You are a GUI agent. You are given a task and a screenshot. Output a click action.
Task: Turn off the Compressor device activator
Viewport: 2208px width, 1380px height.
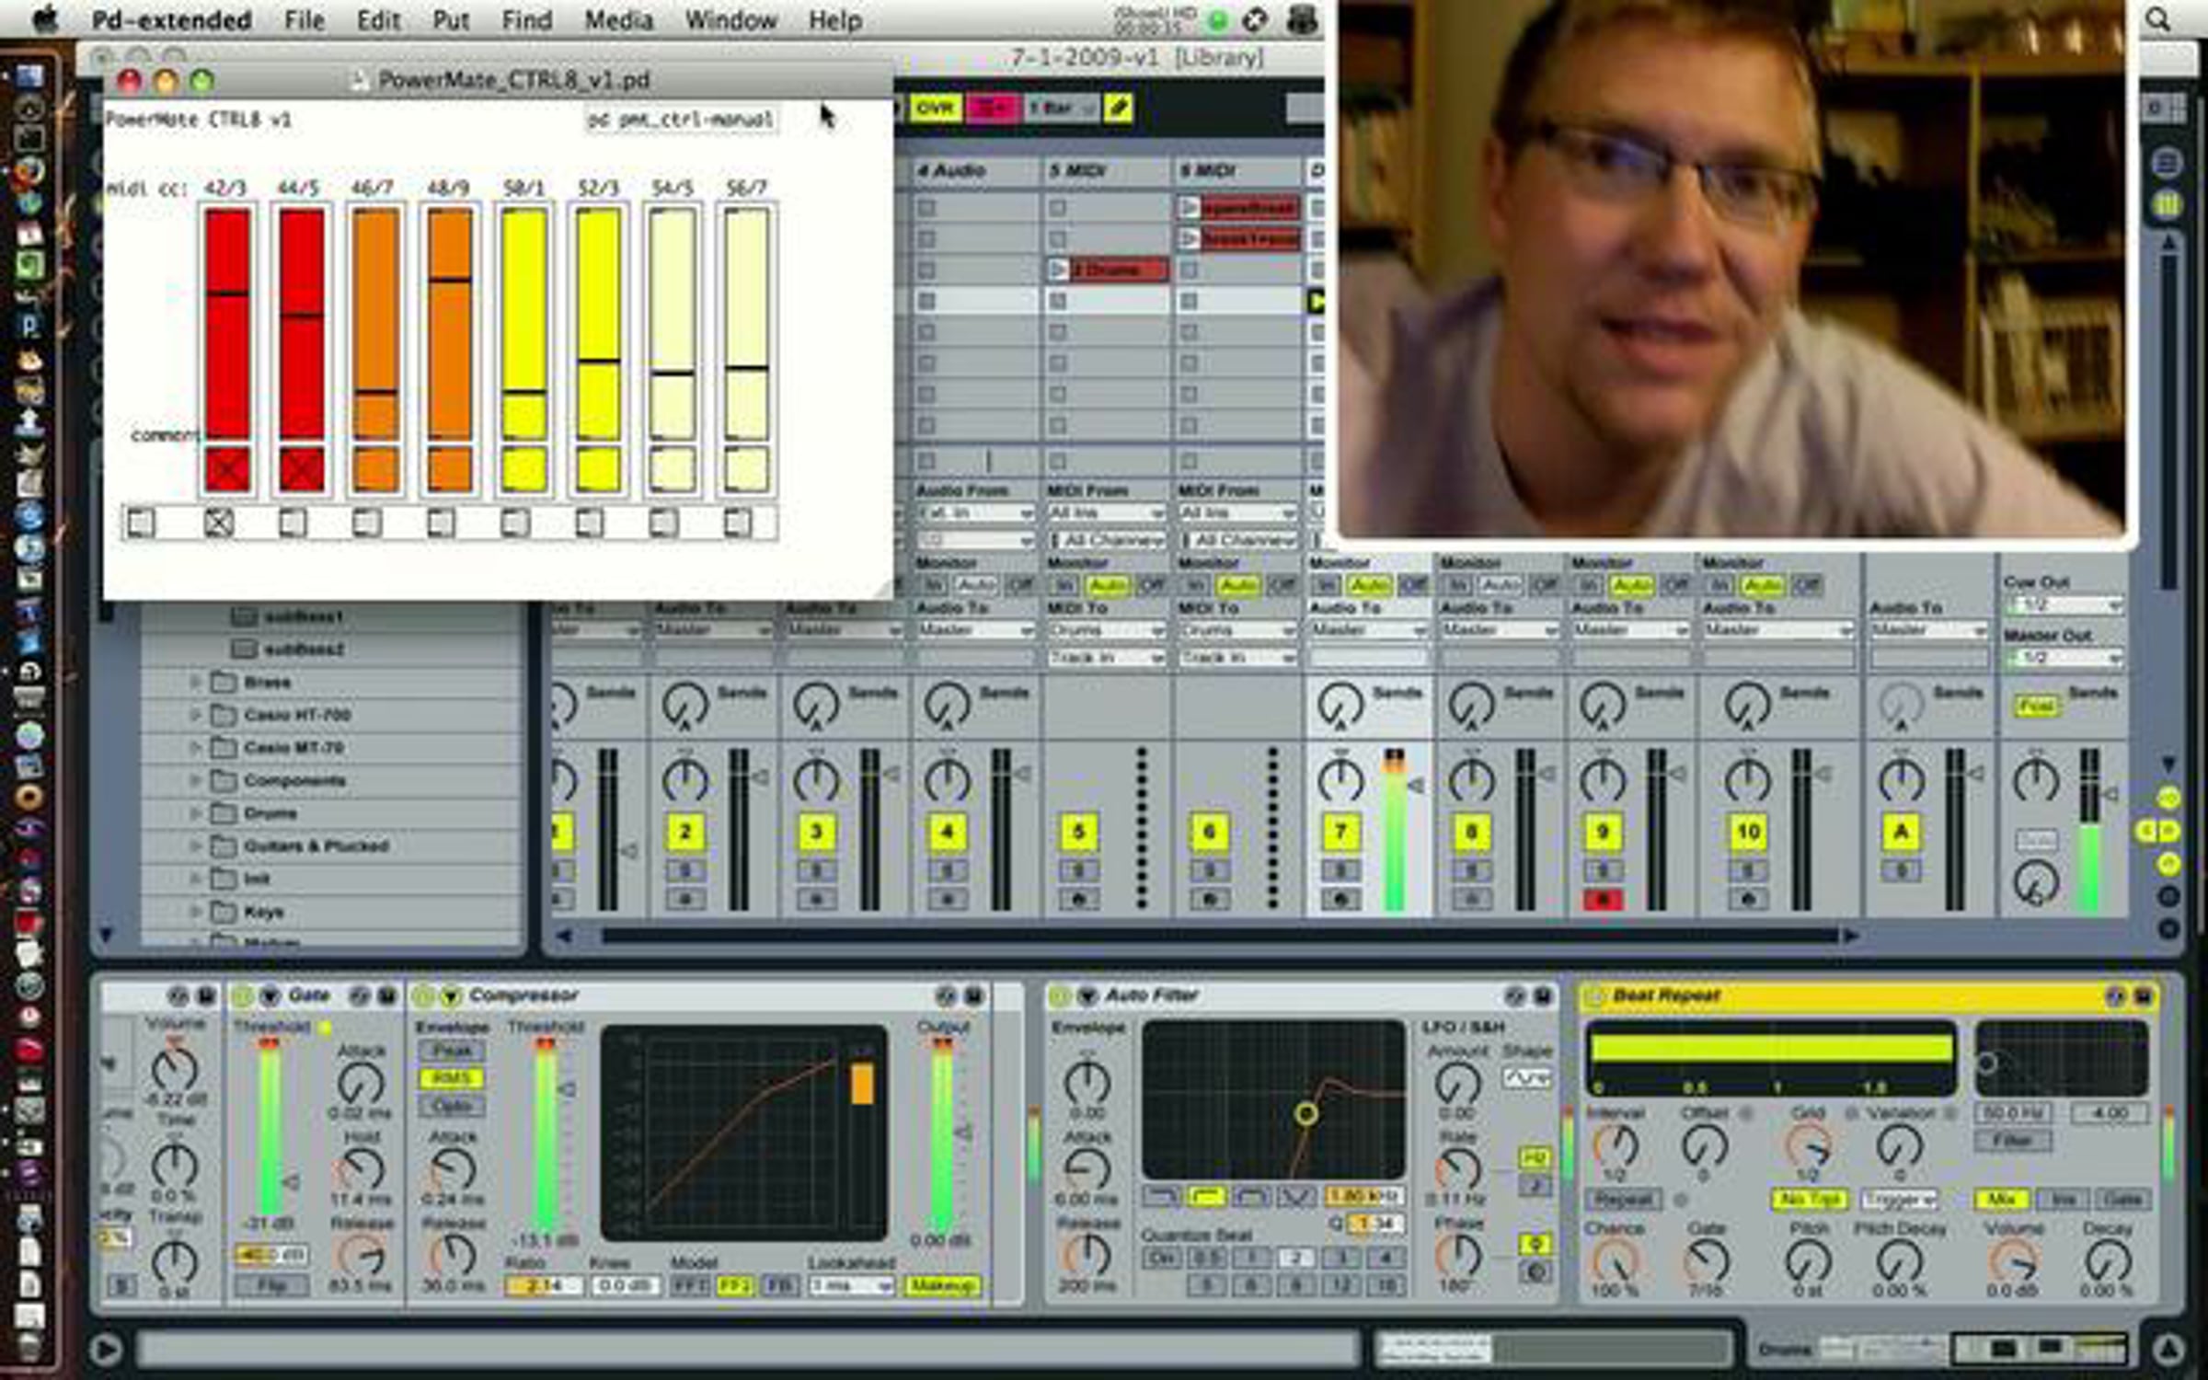422,995
